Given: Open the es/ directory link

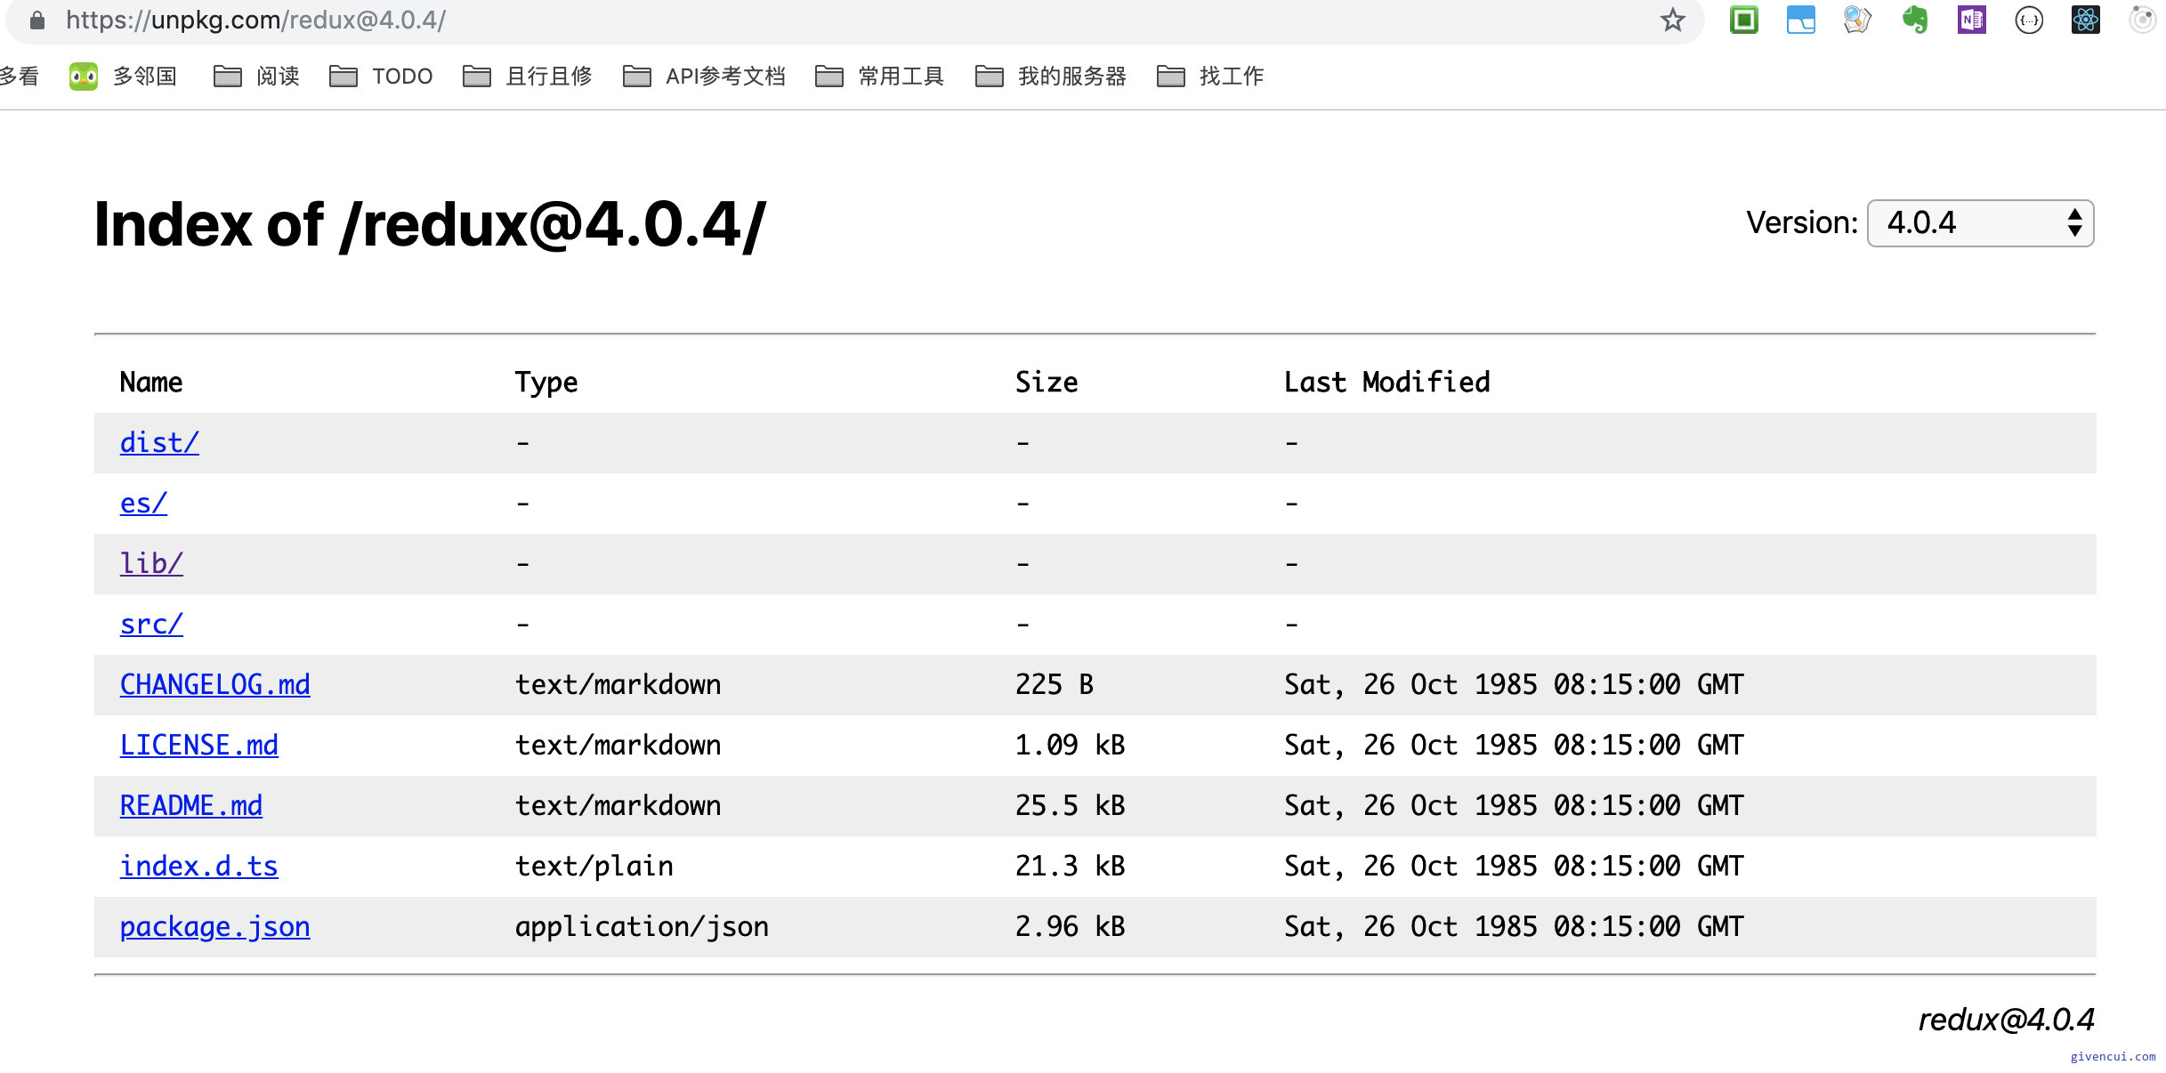Looking at the screenshot, I should pyautogui.click(x=143, y=503).
